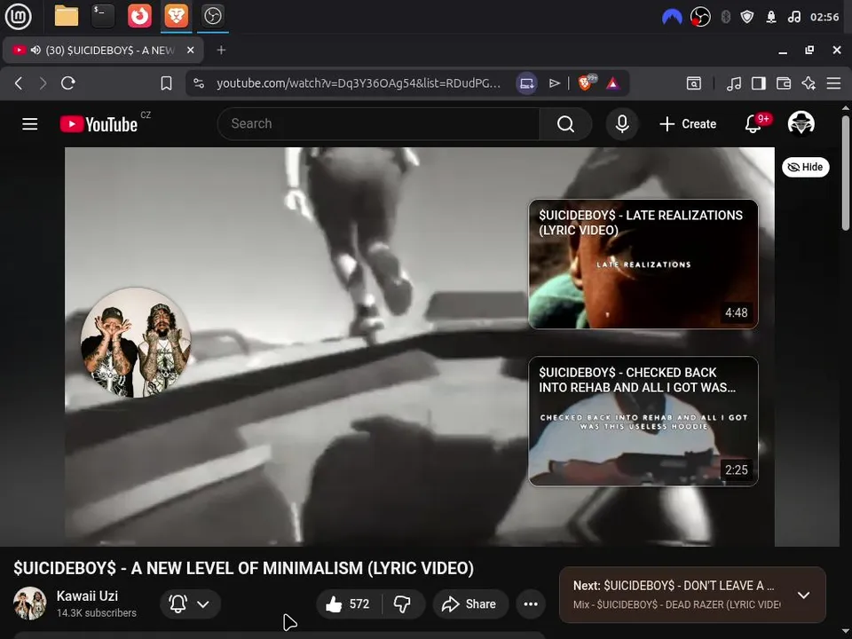Launch the Terminal from the taskbar
Screen dimensions: 852x639
click(103, 16)
